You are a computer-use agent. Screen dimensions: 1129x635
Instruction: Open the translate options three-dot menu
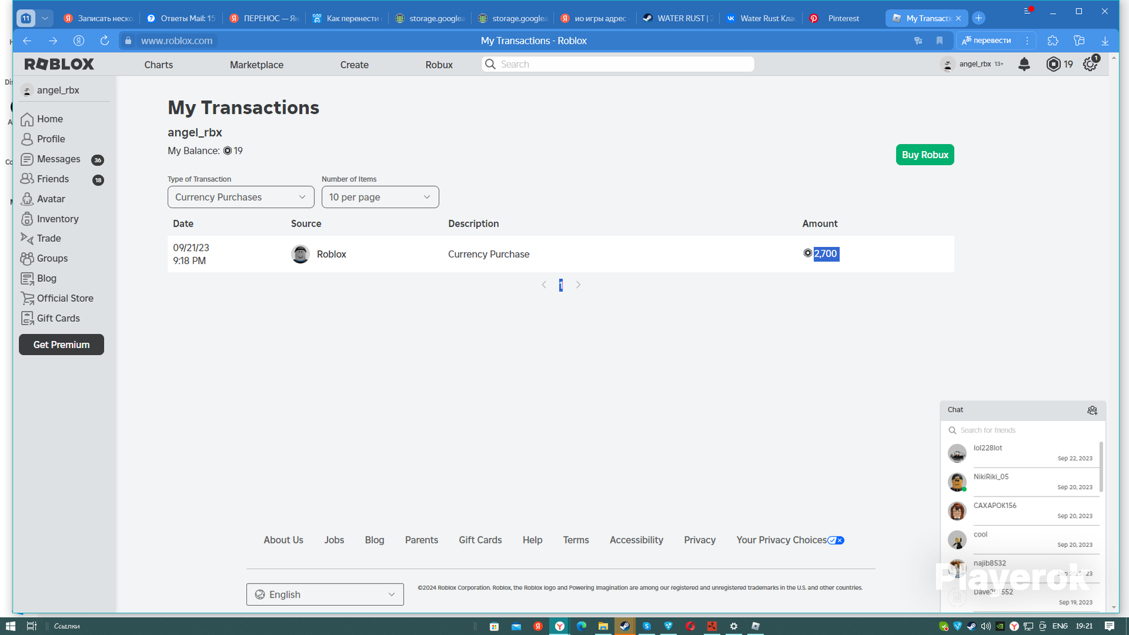click(1027, 41)
